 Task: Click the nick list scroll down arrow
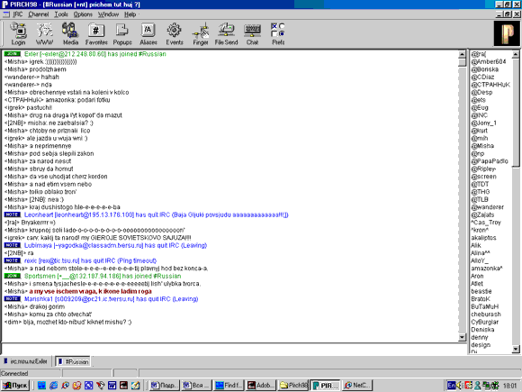[516, 349]
